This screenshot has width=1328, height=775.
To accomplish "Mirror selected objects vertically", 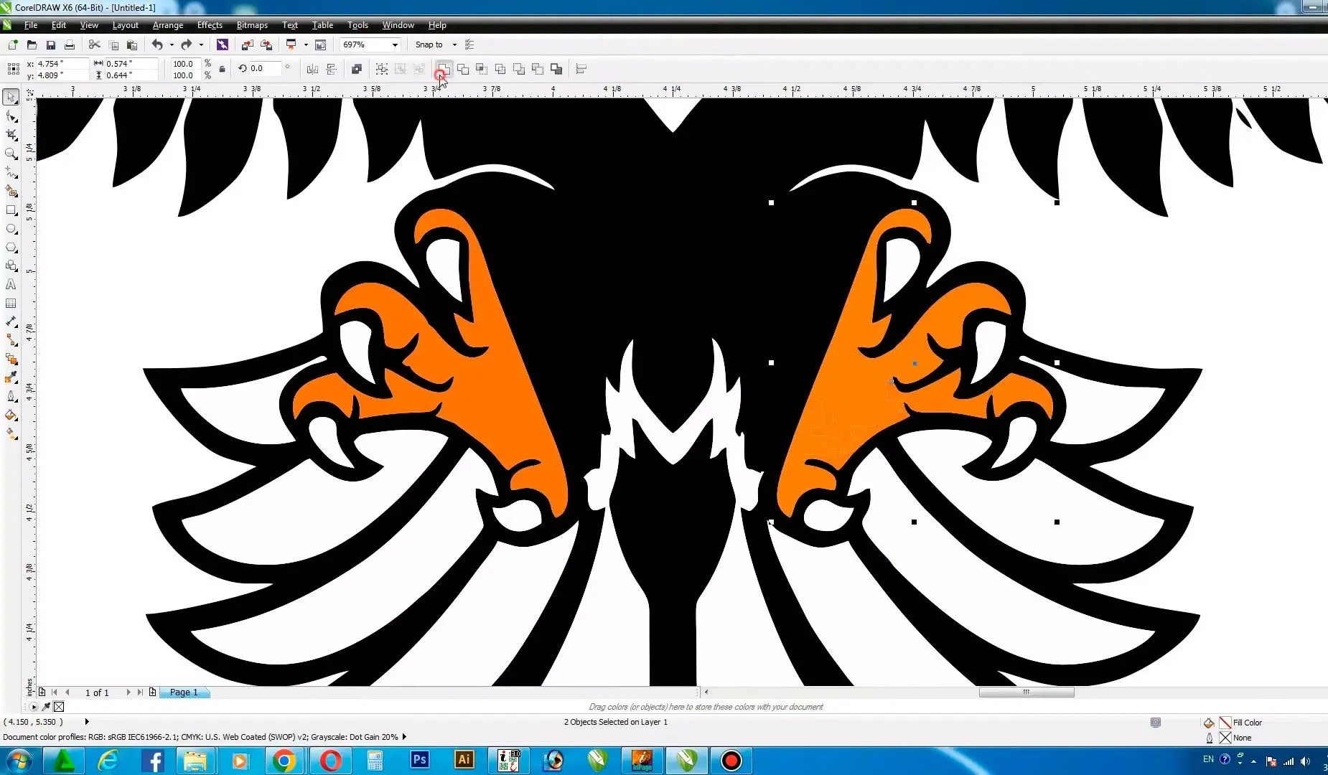I will 332,69.
